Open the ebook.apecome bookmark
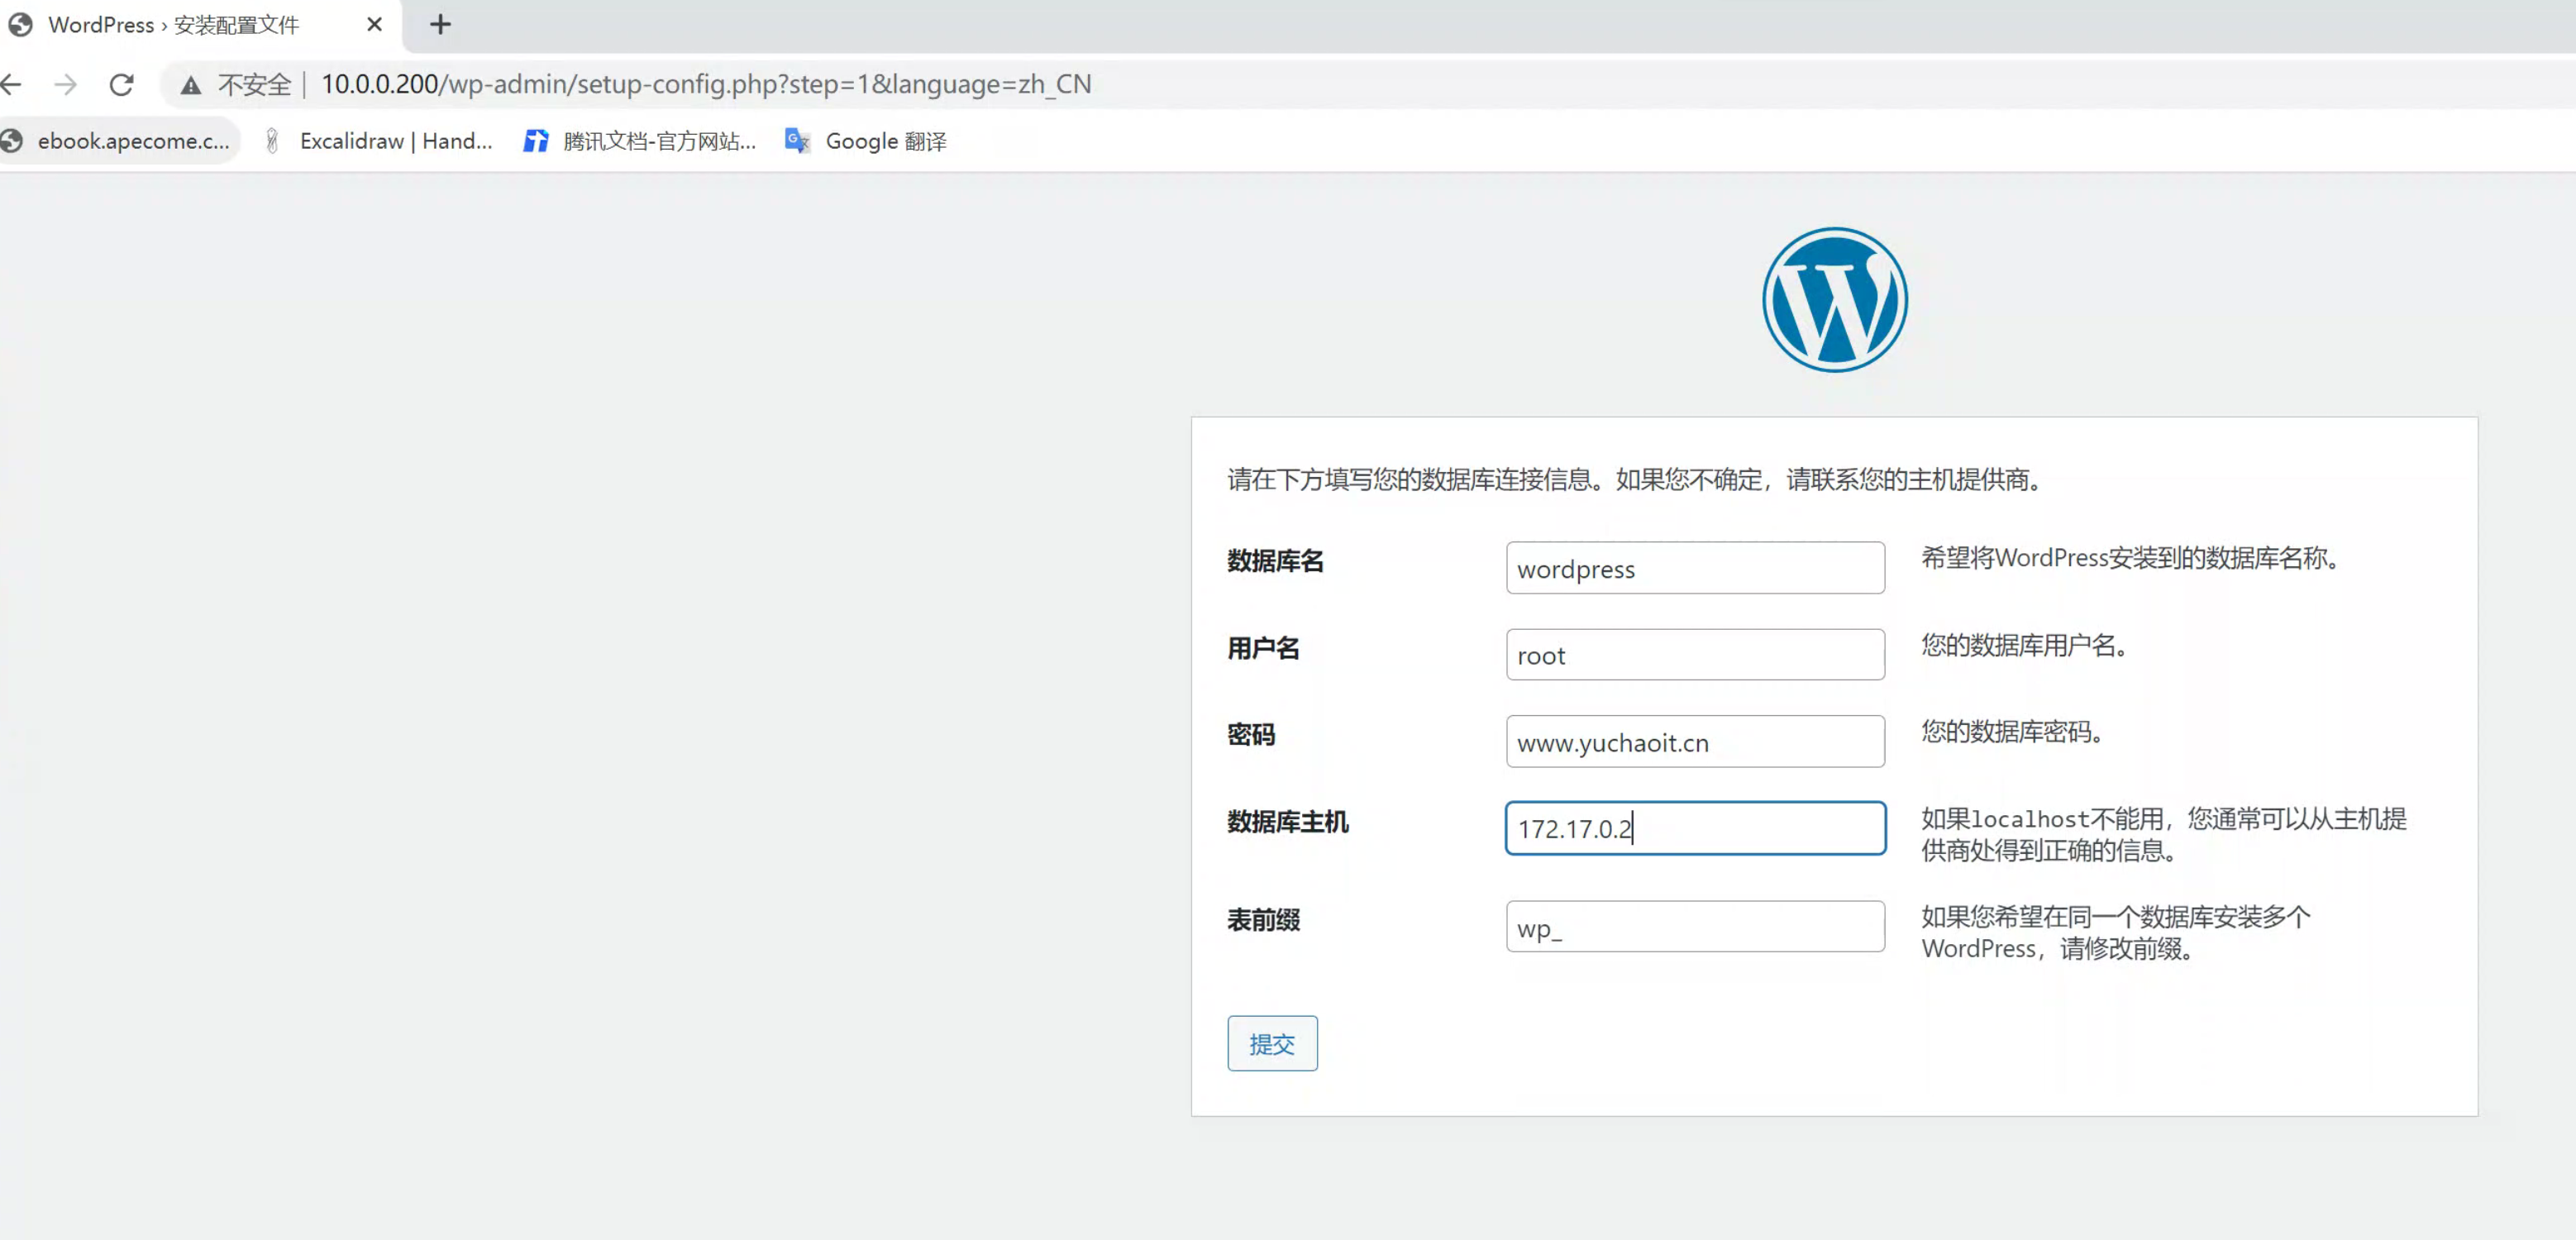This screenshot has width=2576, height=1240. click(118, 141)
